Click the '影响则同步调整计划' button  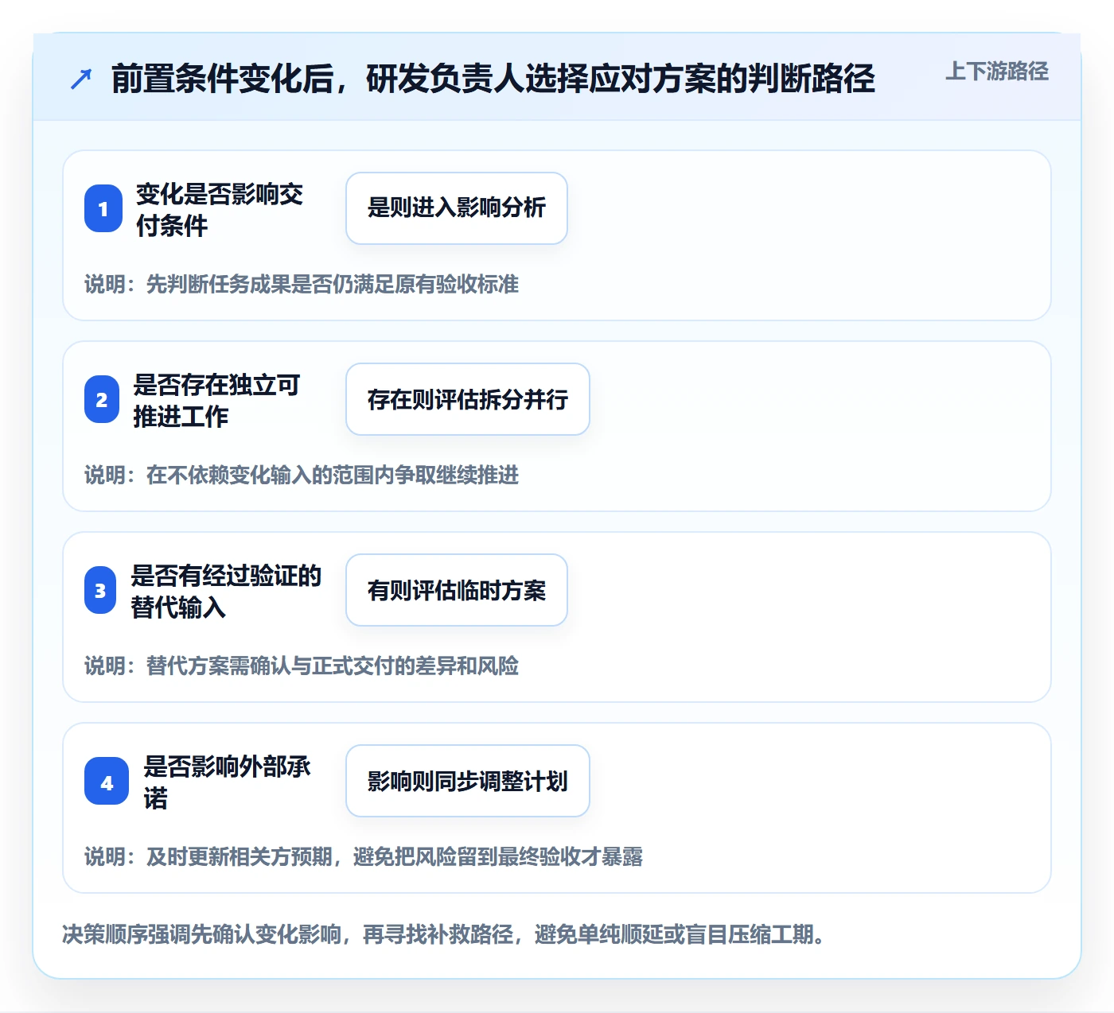coord(468,781)
